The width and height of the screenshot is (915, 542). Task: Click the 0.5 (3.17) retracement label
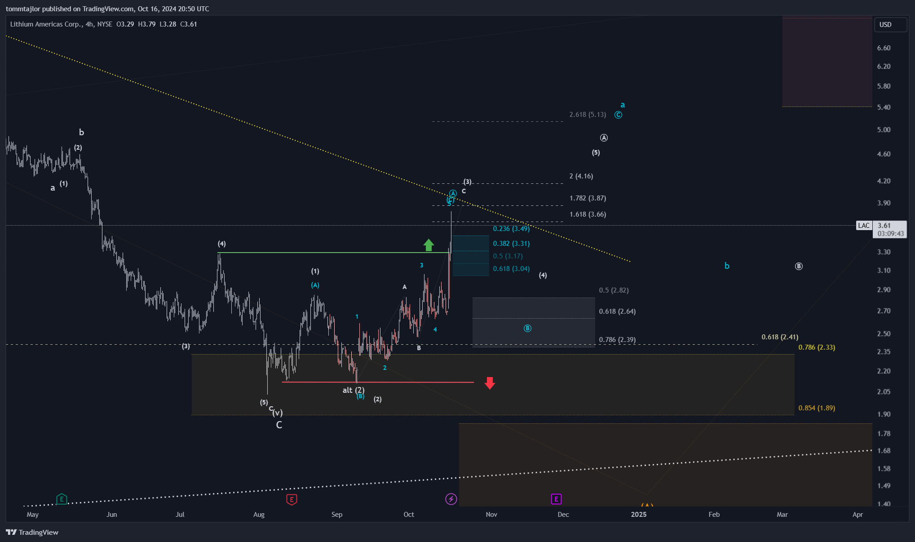tap(508, 256)
